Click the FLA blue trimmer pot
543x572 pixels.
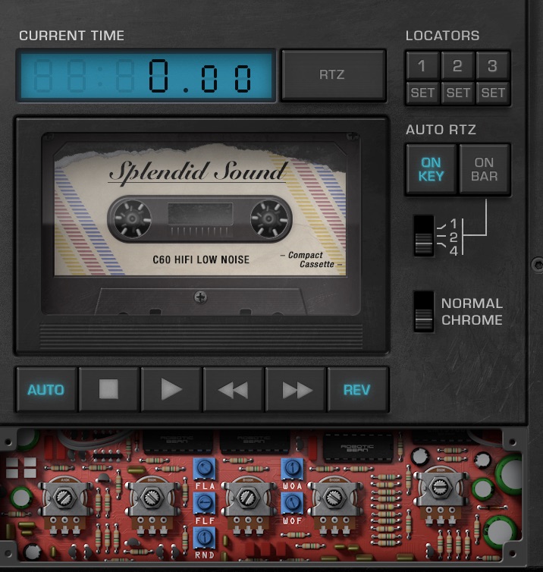(x=204, y=468)
